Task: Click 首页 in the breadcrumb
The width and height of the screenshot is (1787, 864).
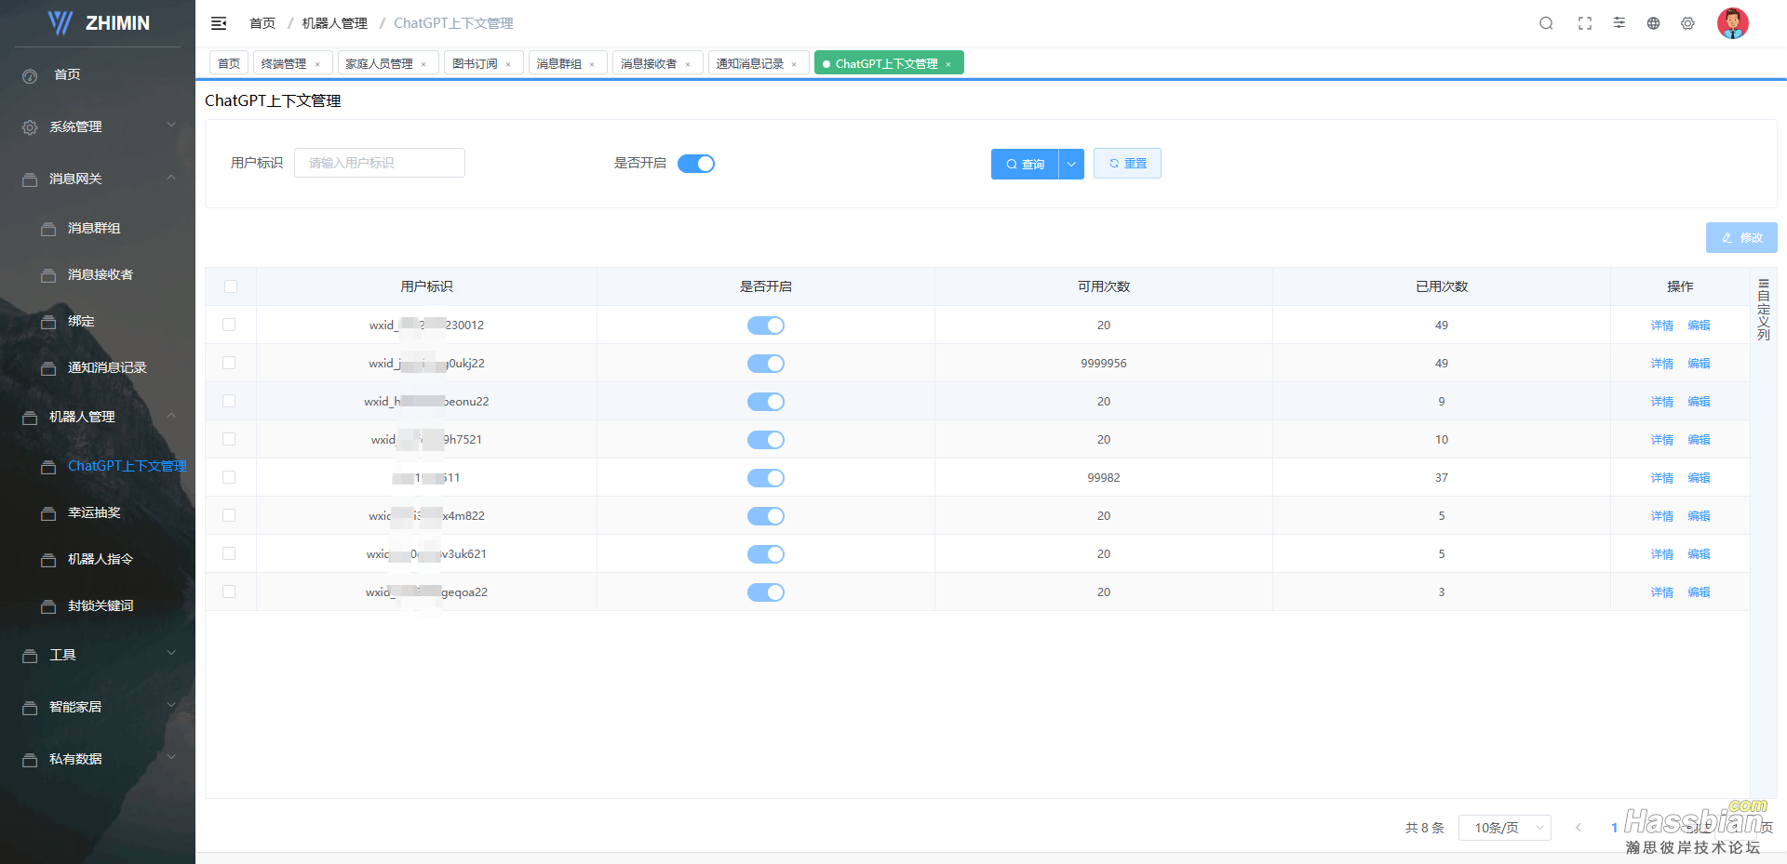Action: tap(262, 23)
